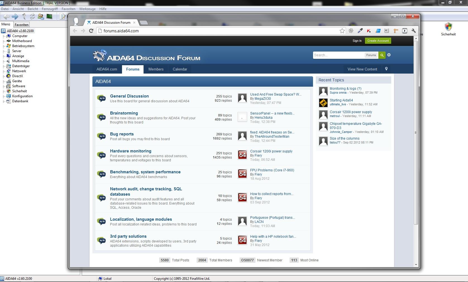Screen dimensions: 468x282
Task: Click the forum Search input field
Action: click(x=338, y=55)
